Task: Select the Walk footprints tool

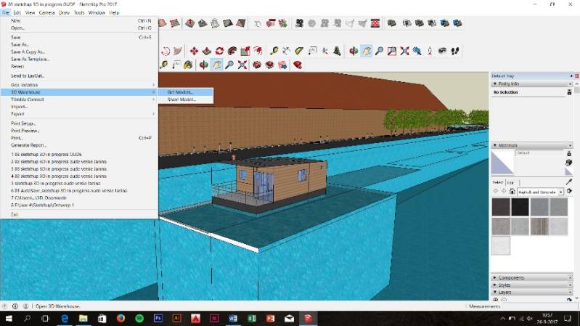Action: pyautogui.click(x=455, y=51)
